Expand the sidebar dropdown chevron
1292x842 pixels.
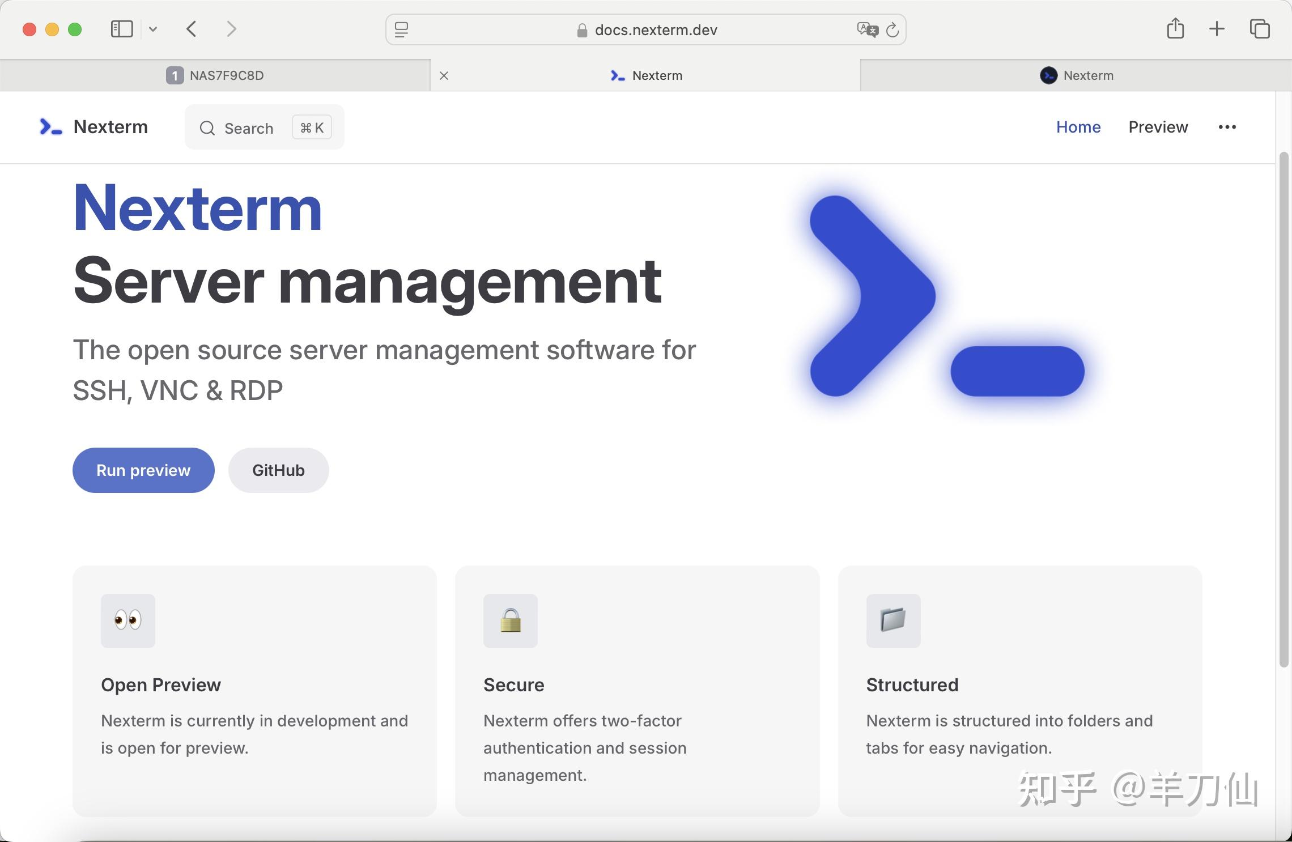click(153, 29)
